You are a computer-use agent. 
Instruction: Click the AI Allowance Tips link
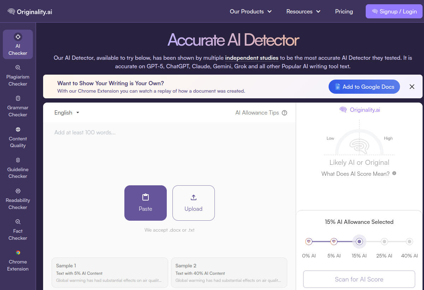pyautogui.click(x=257, y=113)
